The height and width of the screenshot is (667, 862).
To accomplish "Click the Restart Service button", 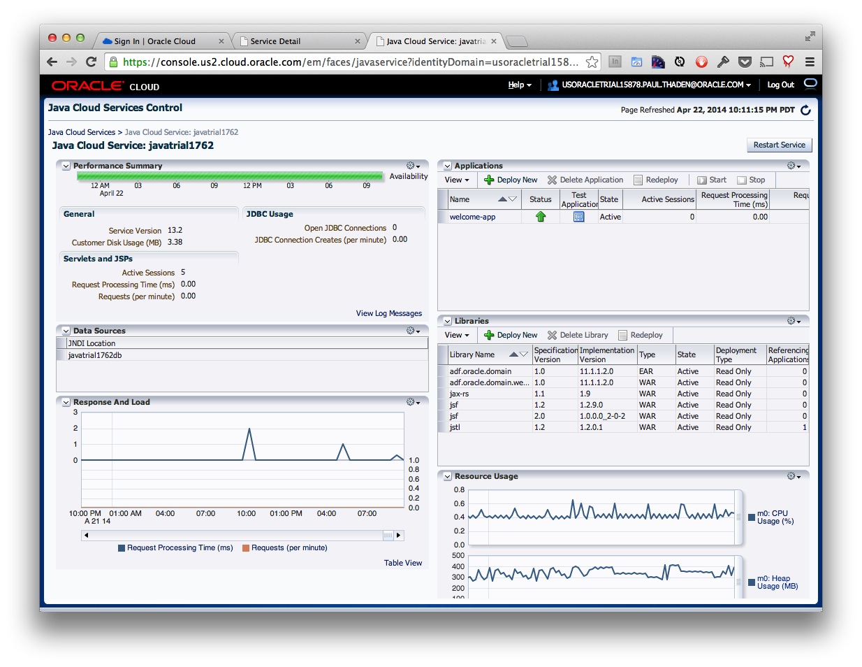I will click(780, 145).
